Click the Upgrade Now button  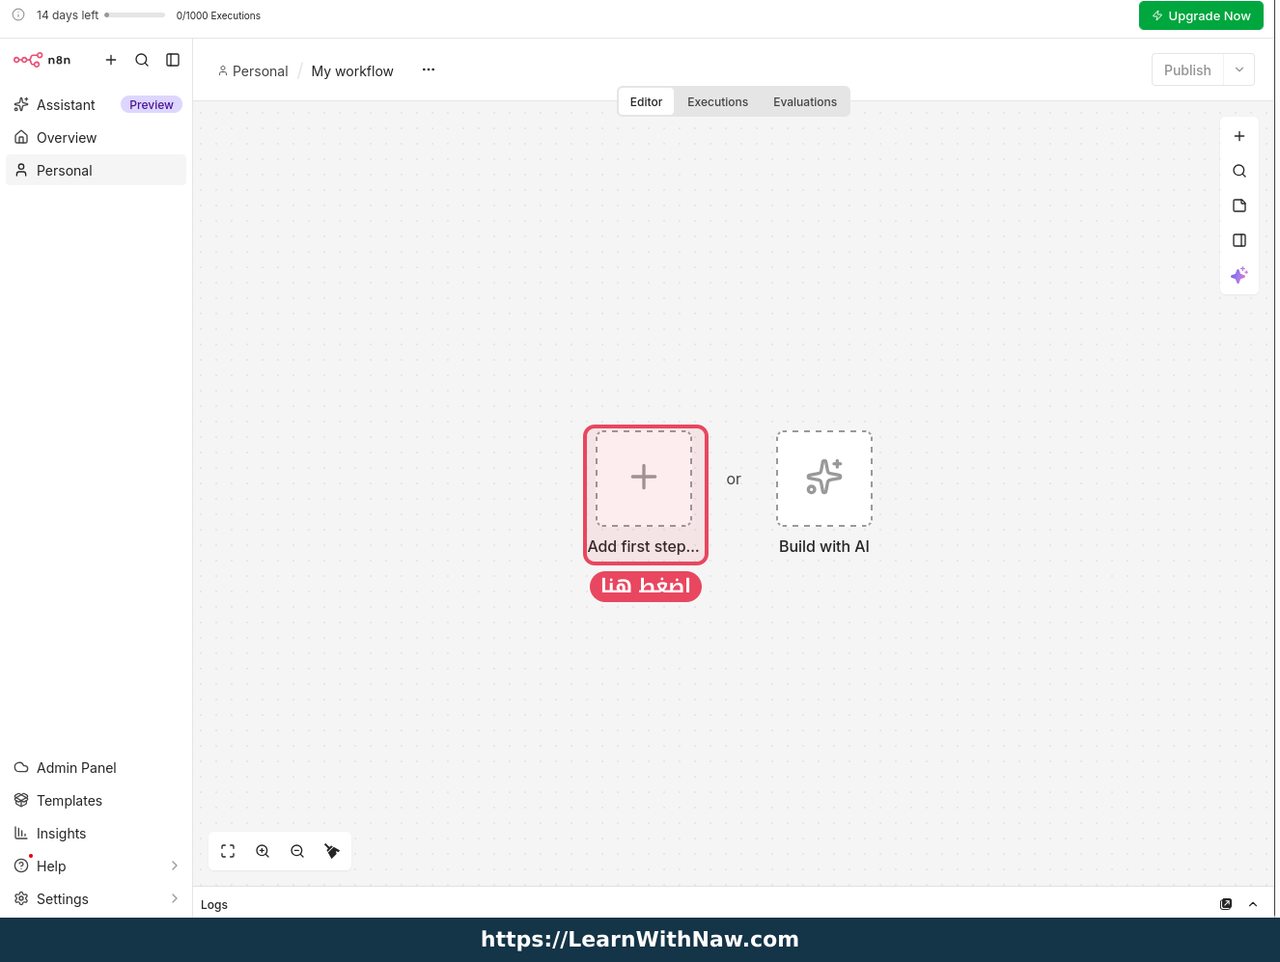[x=1201, y=15]
